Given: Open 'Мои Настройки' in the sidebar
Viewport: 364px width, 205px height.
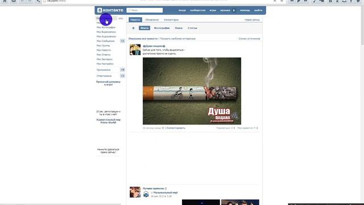Looking at the screenshot, I should point(105,64).
